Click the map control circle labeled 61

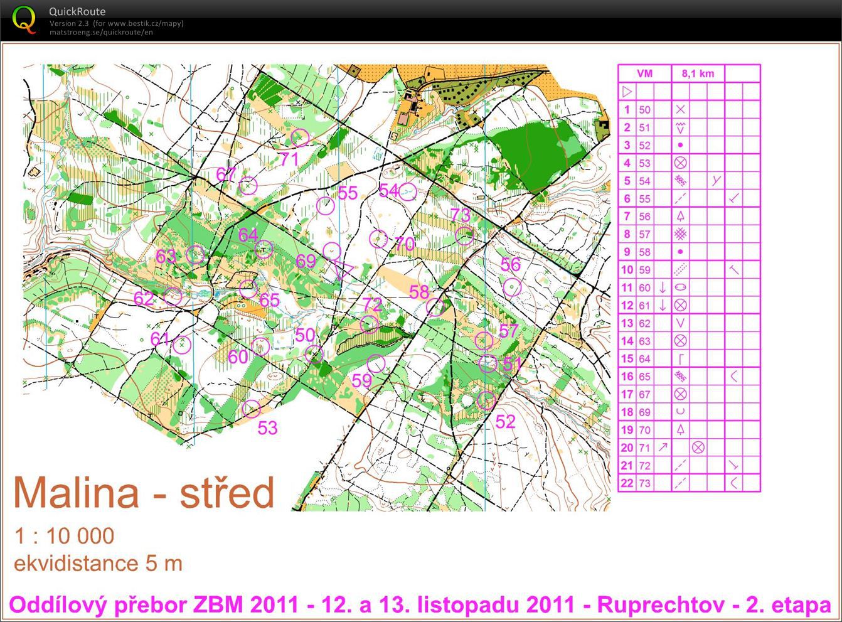(181, 345)
